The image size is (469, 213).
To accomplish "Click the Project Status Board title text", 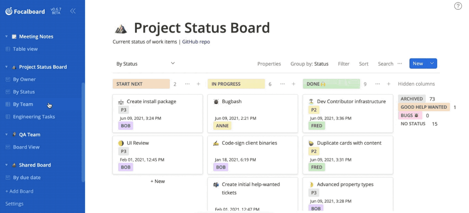I will 202,28.
